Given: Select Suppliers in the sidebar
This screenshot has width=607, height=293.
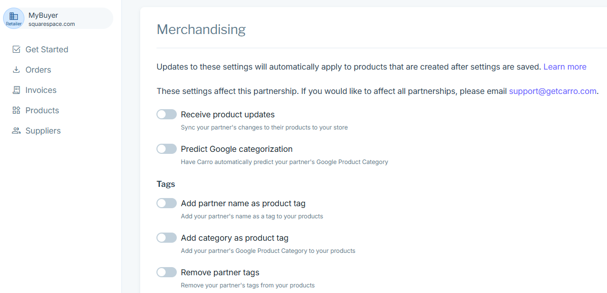Looking at the screenshot, I should [x=43, y=131].
